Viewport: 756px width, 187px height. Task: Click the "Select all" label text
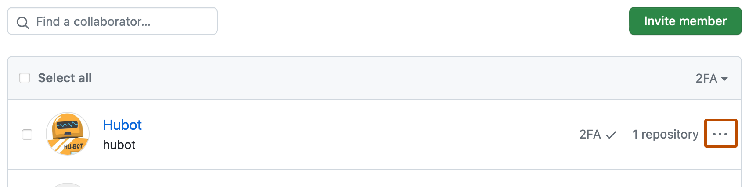[x=65, y=78]
